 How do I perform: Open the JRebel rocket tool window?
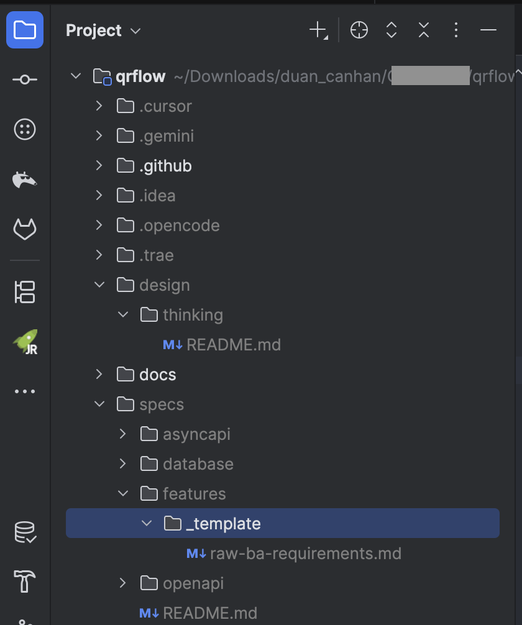click(x=25, y=342)
